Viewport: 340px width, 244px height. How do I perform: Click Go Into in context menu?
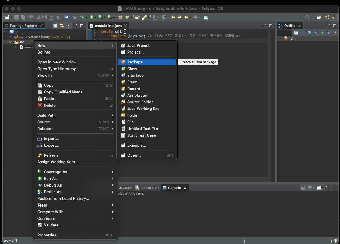tap(75, 52)
